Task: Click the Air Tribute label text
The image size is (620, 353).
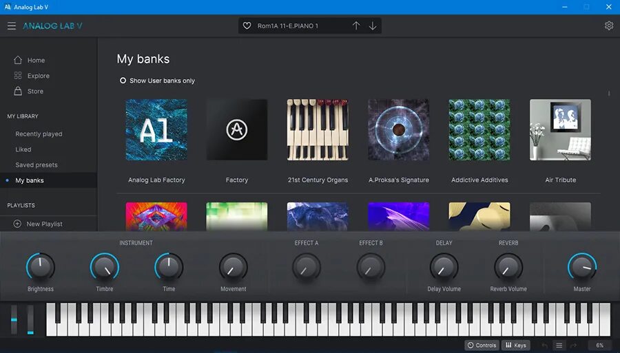Action: coord(560,180)
